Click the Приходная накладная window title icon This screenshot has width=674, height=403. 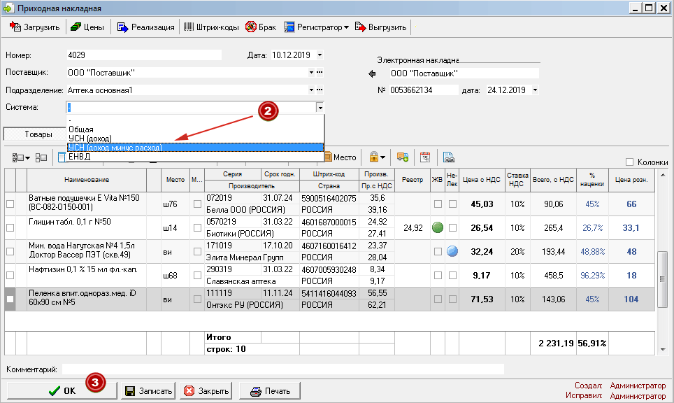pyautogui.click(x=8, y=8)
